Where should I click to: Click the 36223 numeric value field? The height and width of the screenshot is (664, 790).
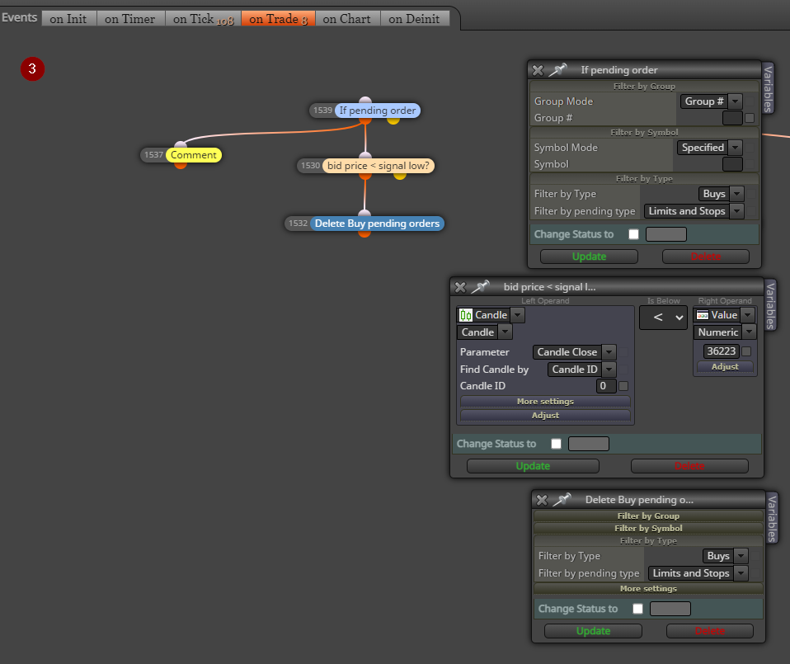click(721, 351)
